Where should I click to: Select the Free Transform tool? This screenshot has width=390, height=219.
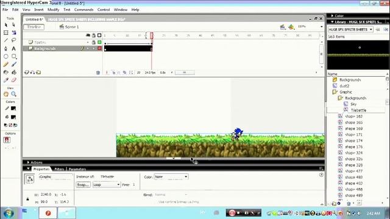[6, 32]
